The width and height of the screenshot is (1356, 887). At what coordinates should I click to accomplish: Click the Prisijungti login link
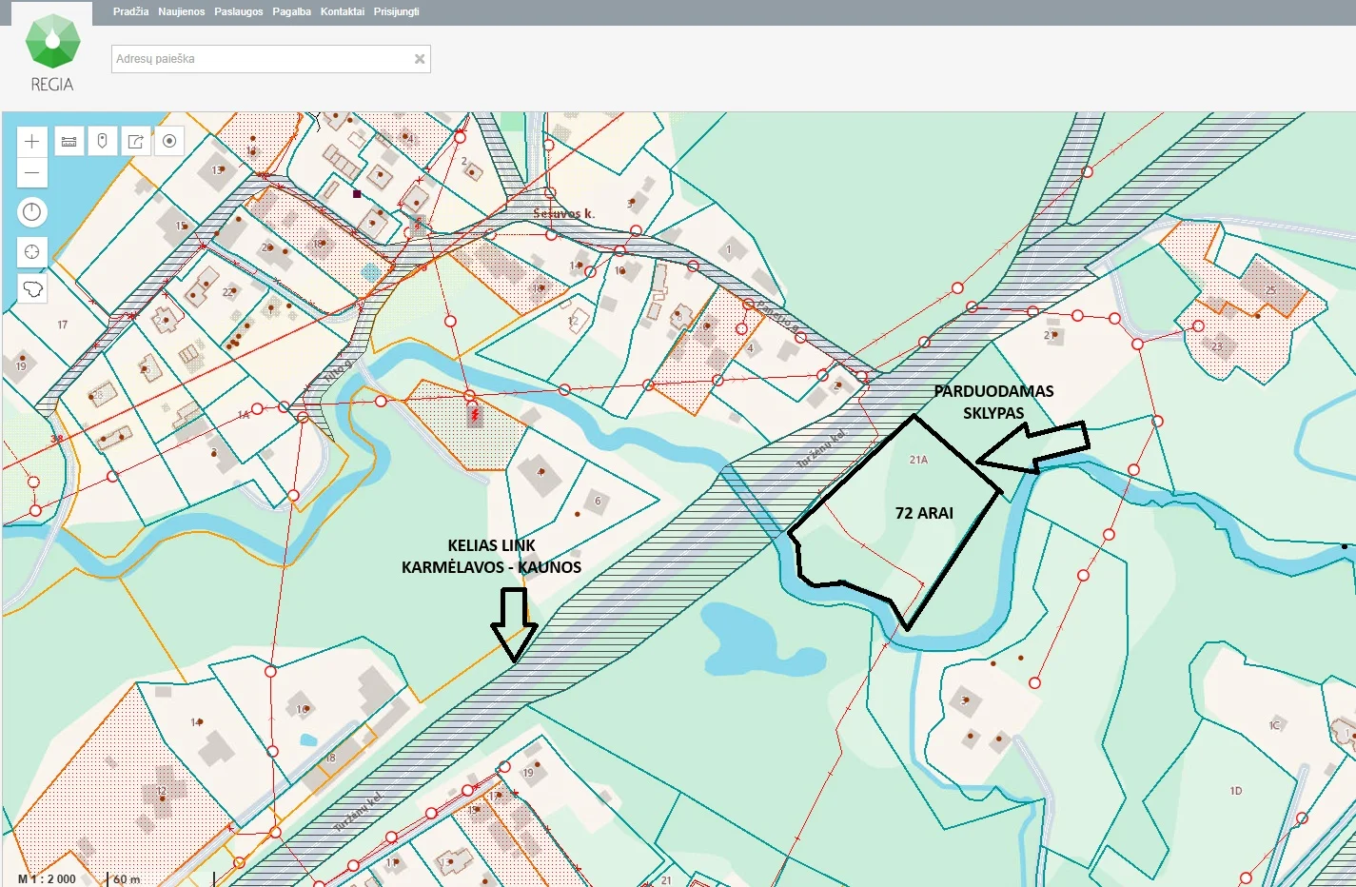click(397, 11)
